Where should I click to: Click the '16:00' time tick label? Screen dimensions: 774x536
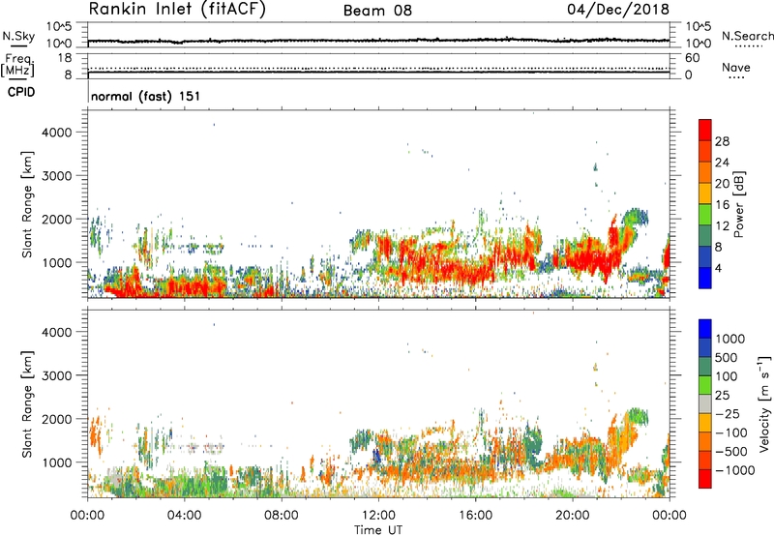pyautogui.click(x=475, y=516)
